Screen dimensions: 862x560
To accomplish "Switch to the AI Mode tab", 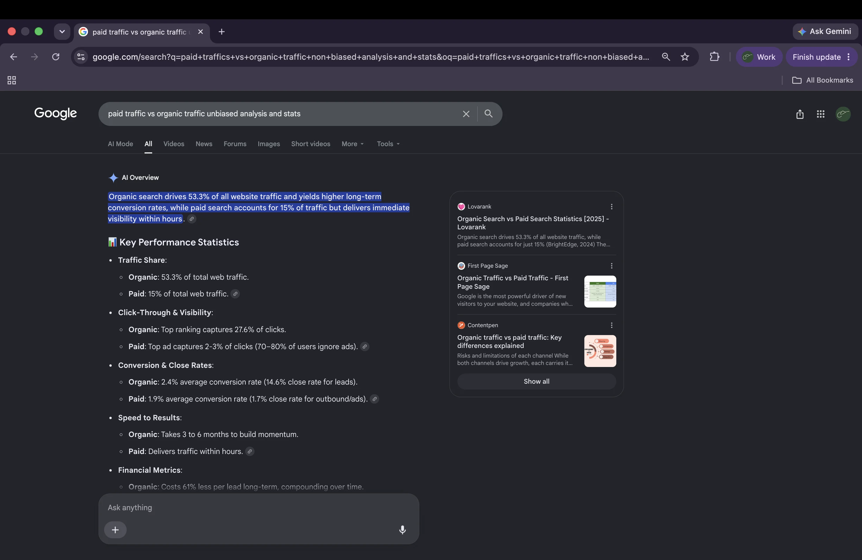I will coord(120,144).
